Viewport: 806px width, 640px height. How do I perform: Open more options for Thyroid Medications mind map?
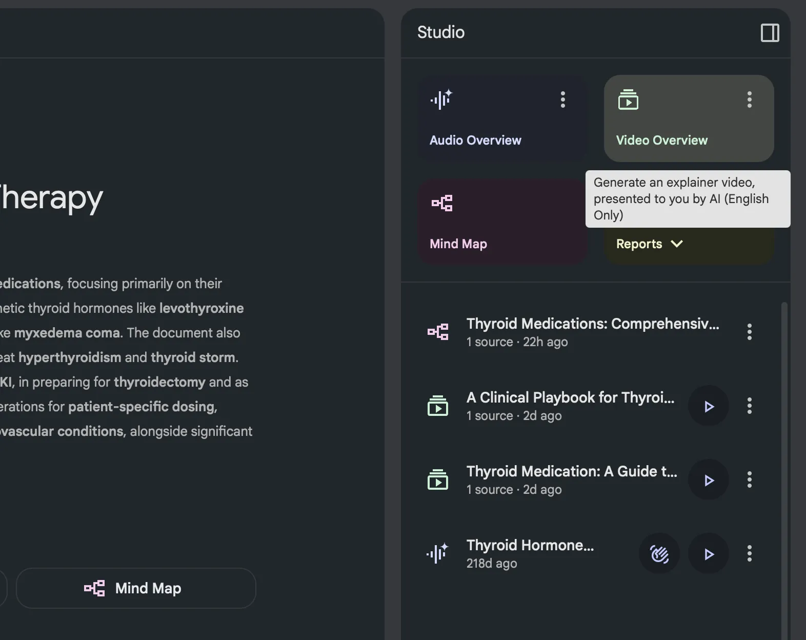[x=749, y=332]
